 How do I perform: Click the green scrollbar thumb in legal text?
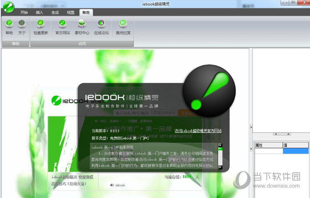pyautogui.click(x=220, y=149)
